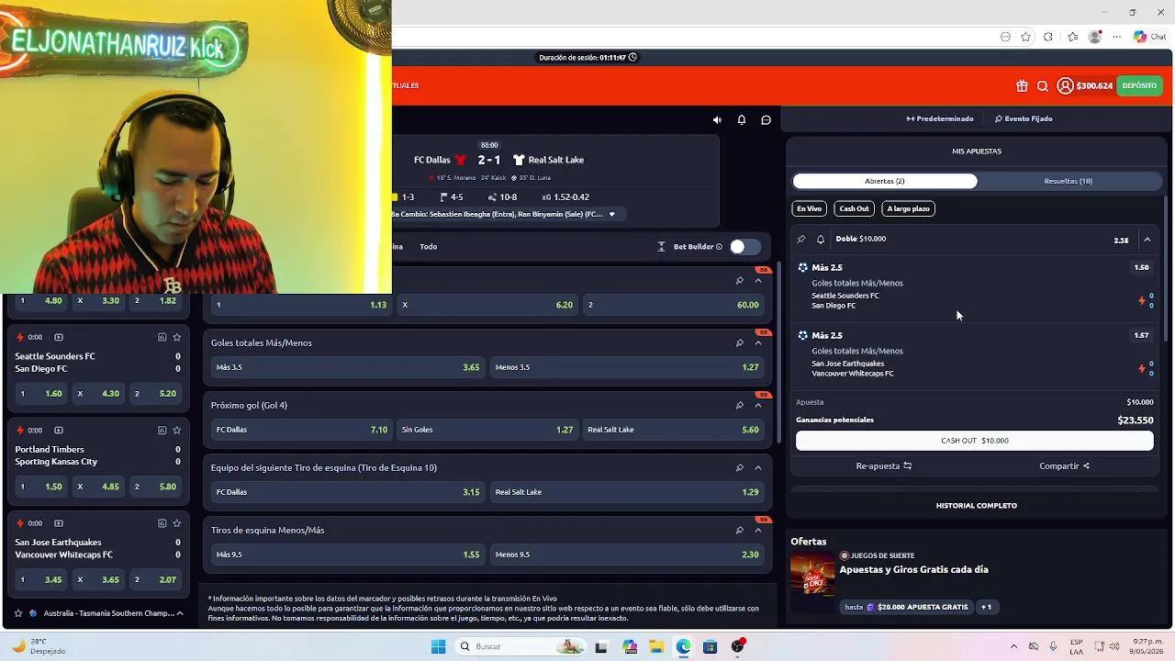Pin the Goles totales Más/Menos market
The width and height of the screenshot is (1175, 661).
click(740, 342)
